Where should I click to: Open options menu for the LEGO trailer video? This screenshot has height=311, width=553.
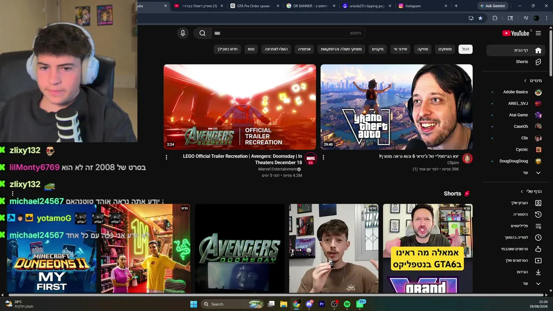[x=166, y=157]
